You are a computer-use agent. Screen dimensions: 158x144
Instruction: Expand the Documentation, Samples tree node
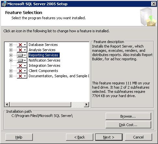[x=11, y=76]
